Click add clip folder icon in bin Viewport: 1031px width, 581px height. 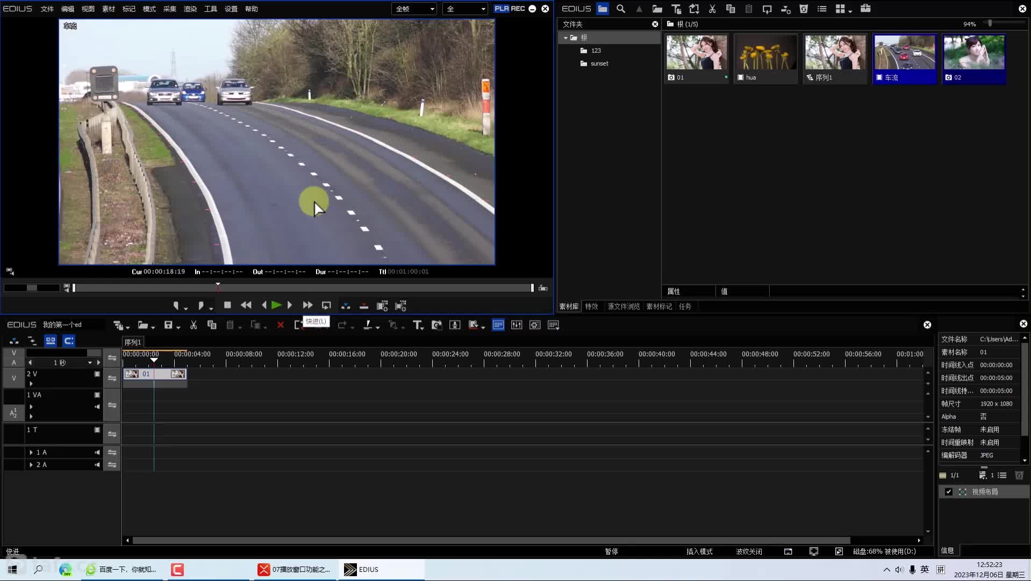[x=657, y=9]
